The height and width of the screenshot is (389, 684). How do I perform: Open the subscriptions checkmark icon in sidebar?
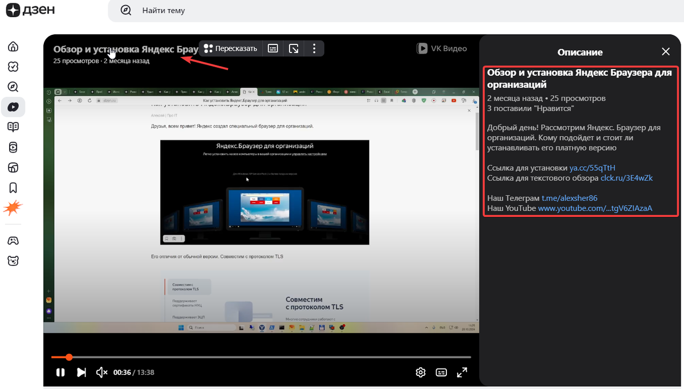pos(13,67)
